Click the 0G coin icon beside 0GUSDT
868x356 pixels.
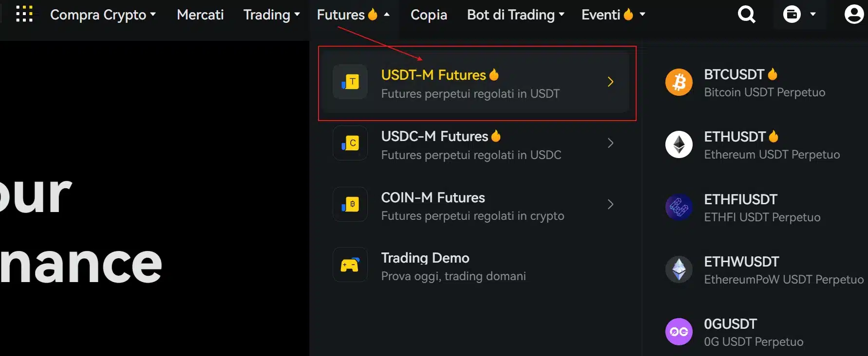679,331
